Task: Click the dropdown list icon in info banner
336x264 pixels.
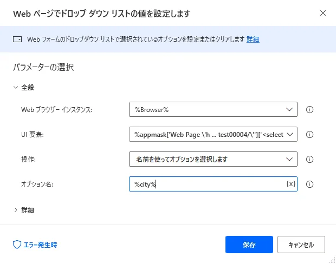Action: pyautogui.click(x=17, y=39)
